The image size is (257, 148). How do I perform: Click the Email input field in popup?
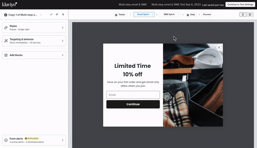[133, 95]
